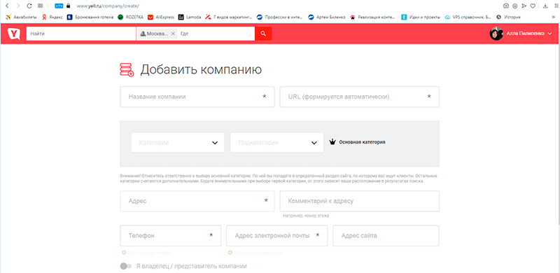Click the add-company database icon by heading
The width and height of the screenshot is (560, 273).
tap(127, 70)
